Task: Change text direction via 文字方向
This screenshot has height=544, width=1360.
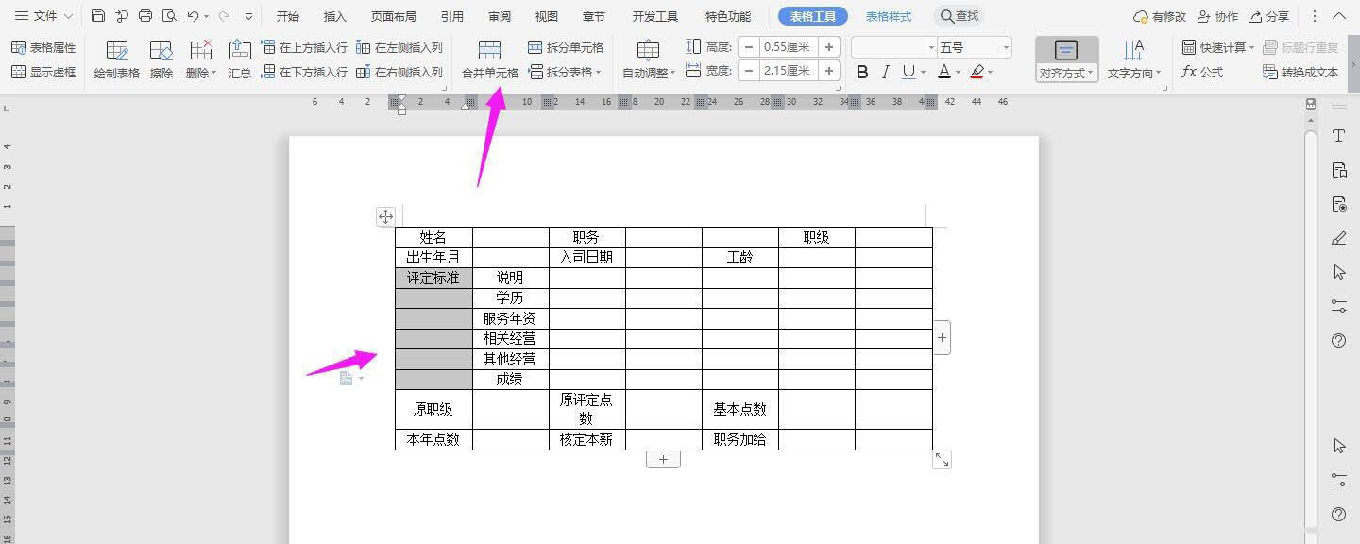Action: pyautogui.click(x=1132, y=57)
